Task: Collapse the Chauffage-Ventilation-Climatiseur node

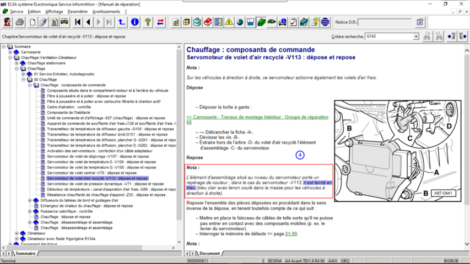Action: click(10, 57)
